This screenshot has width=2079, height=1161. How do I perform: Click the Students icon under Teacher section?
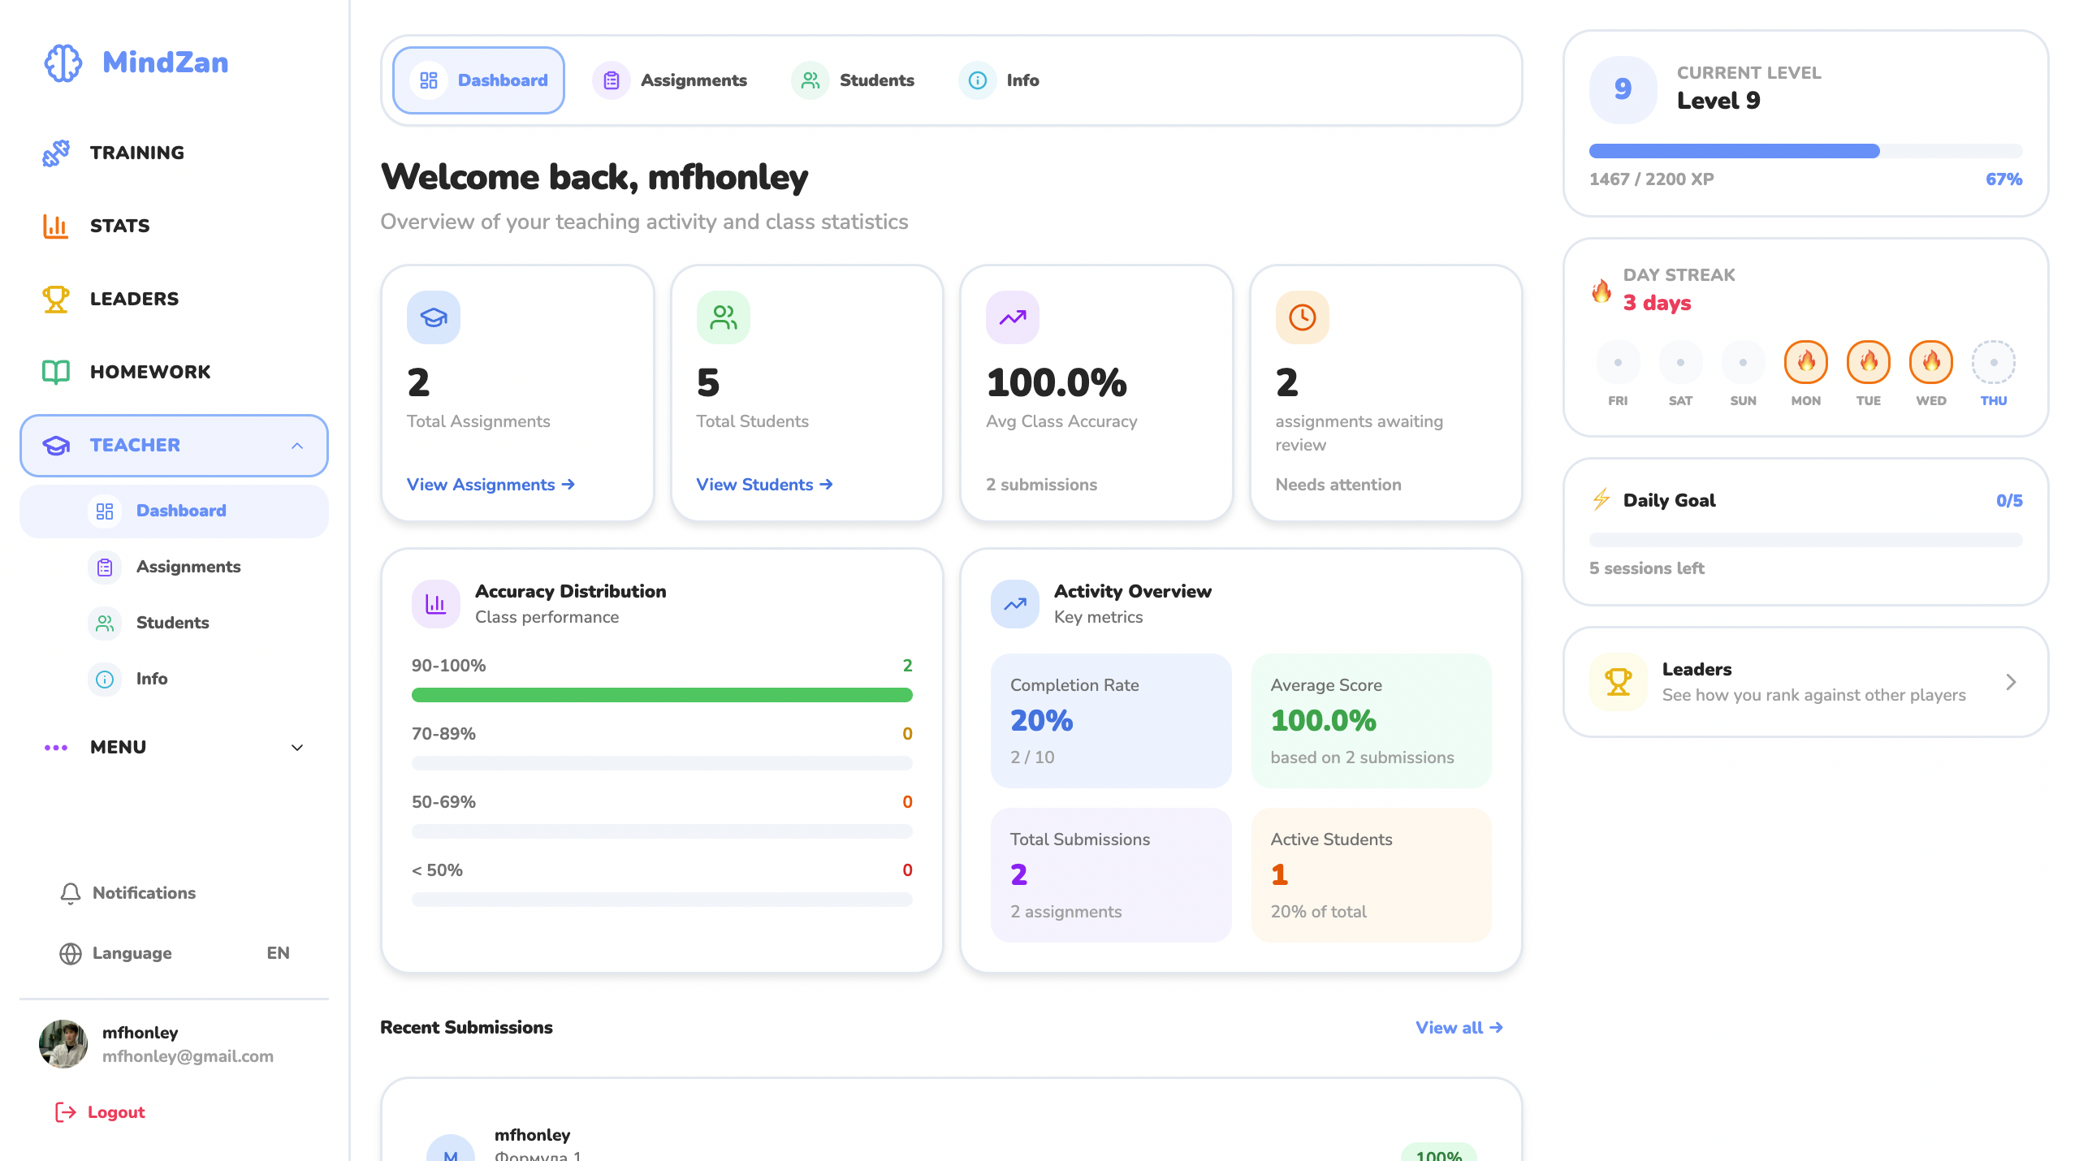[105, 623]
